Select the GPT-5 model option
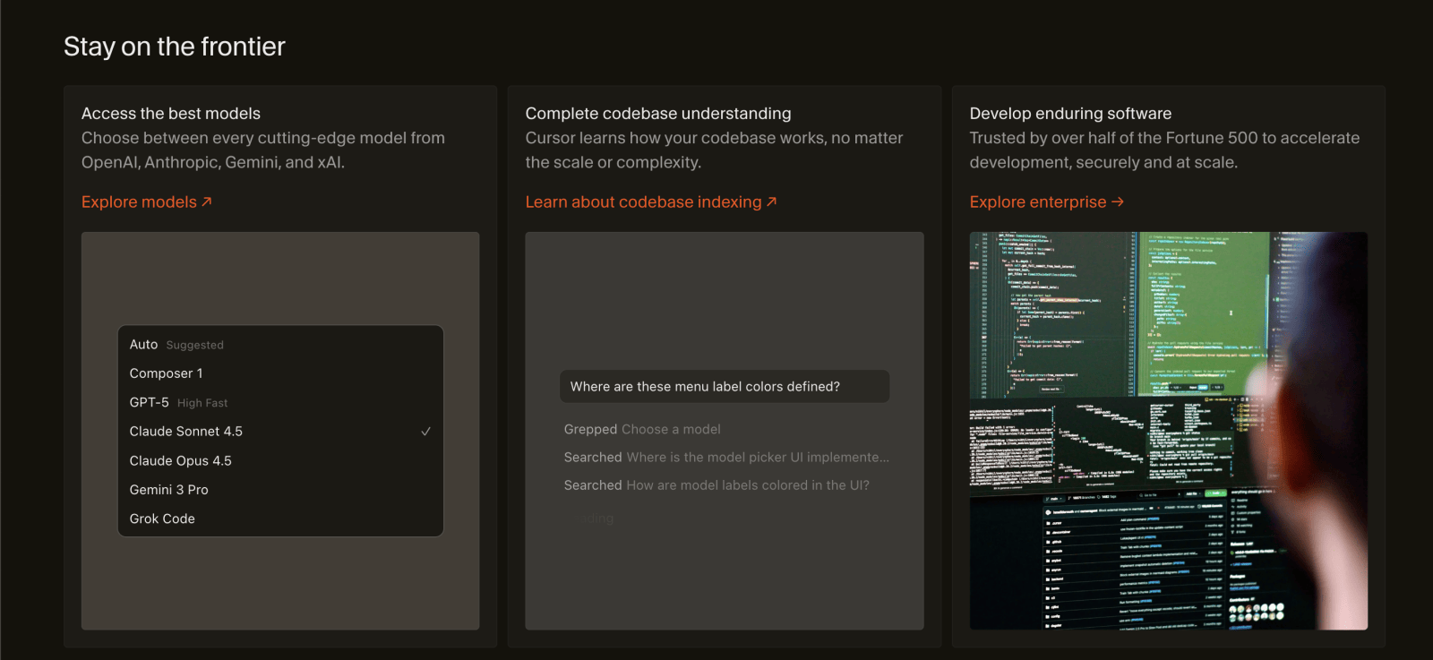The height and width of the screenshot is (660, 1433). [x=280, y=403]
